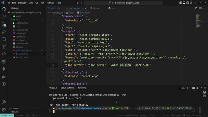This screenshot has height=117, width=208.
Task: Open the Help menu
Action: click(x=58, y=3)
